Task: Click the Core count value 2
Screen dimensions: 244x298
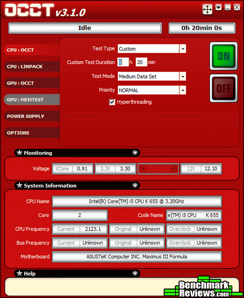Action: [x=80, y=216]
